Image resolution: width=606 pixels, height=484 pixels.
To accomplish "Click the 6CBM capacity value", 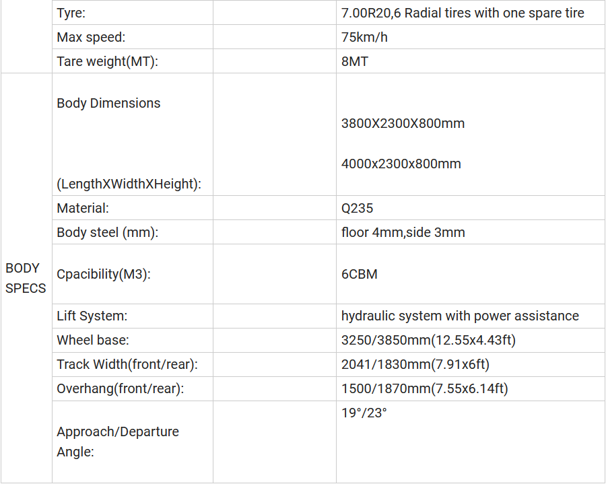I will tap(360, 275).
